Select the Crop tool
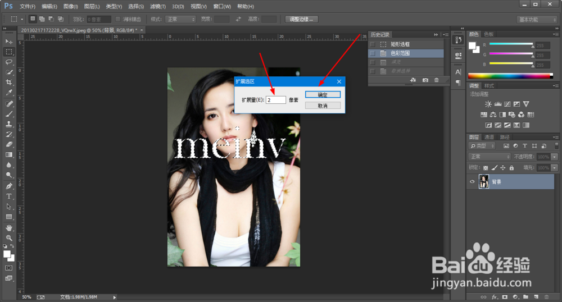Viewport: 562px width, 302px height. [x=9, y=82]
